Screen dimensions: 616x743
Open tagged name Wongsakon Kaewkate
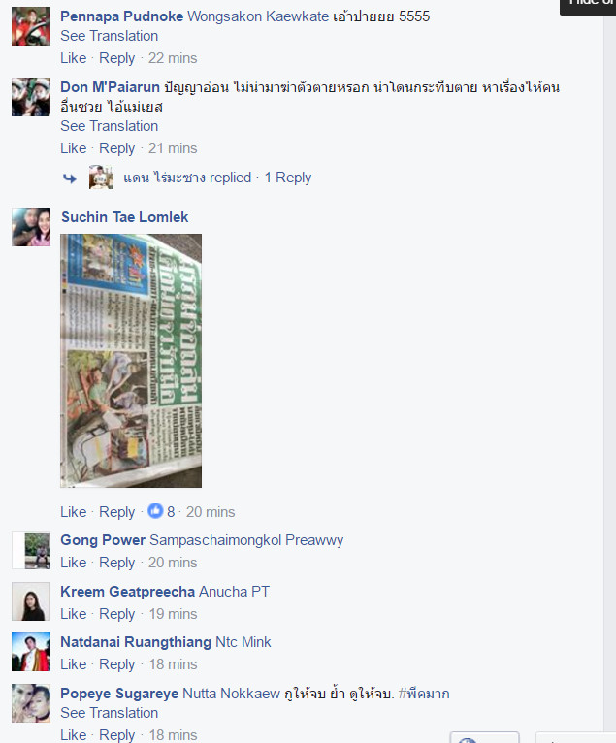pos(258,16)
